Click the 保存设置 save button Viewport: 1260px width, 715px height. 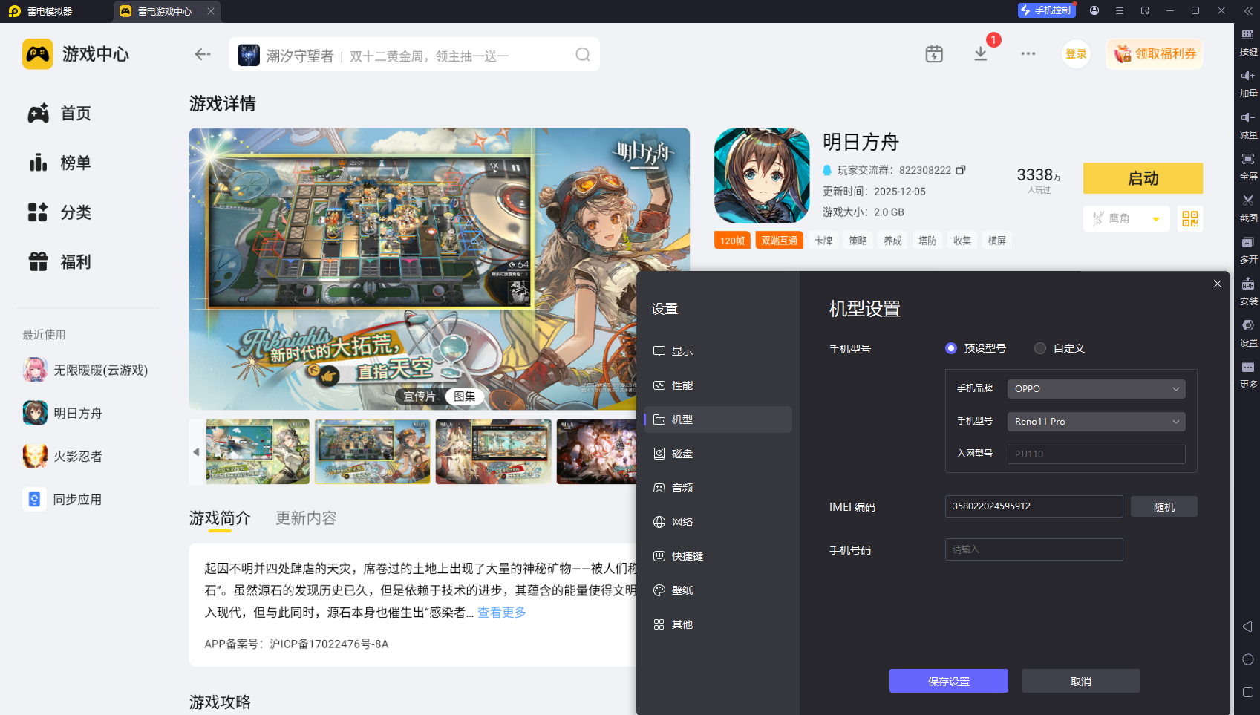point(948,680)
